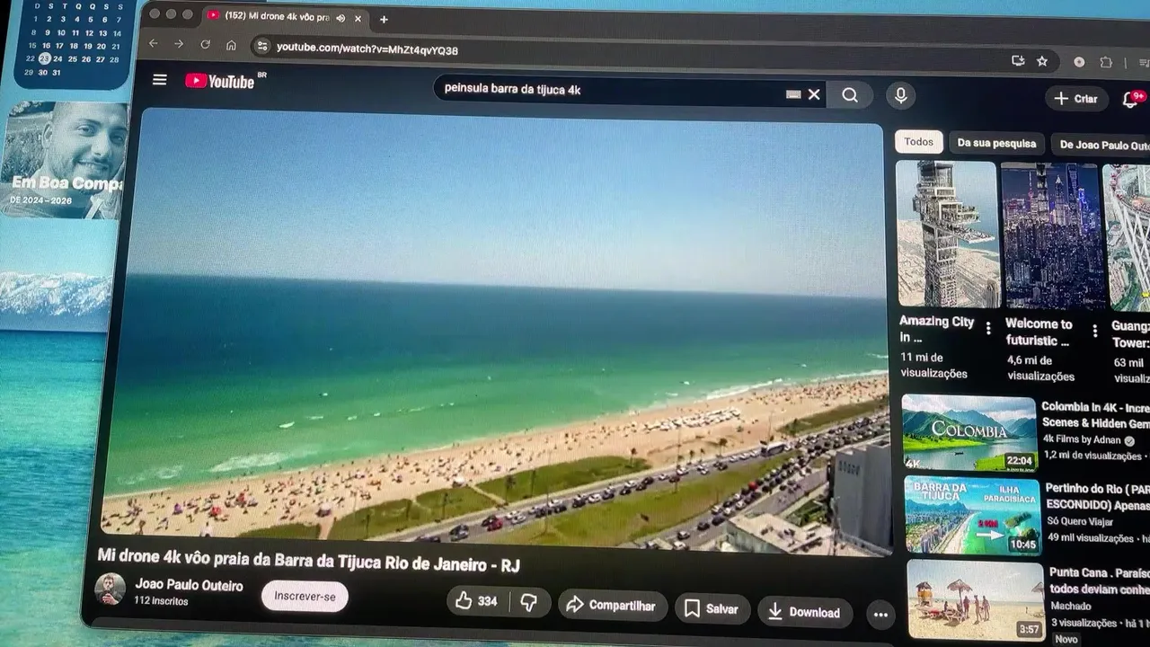Share the video via Compartilhar

point(612,606)
